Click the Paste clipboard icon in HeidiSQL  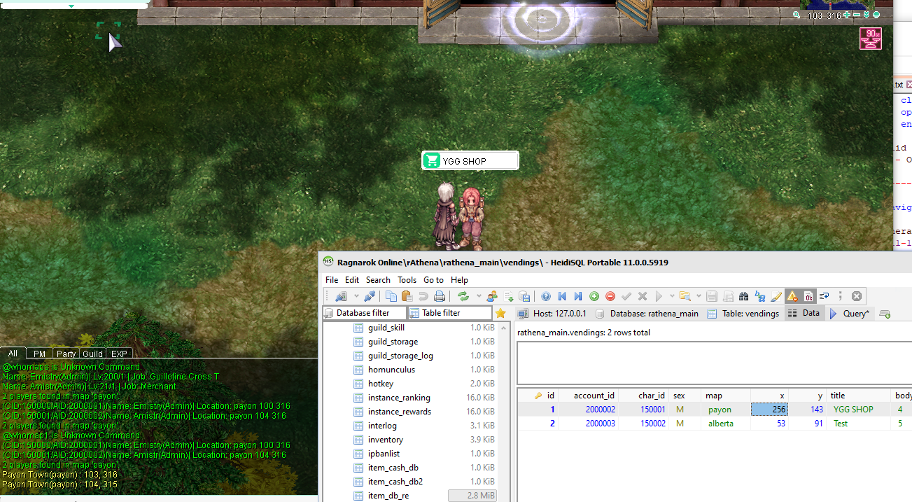pyautogui.click(x=407, y=296)
